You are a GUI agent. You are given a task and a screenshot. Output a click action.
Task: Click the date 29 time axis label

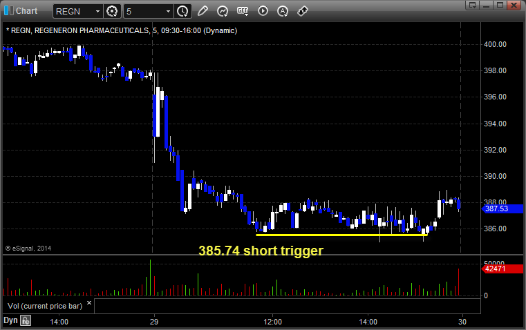[154, 322]
